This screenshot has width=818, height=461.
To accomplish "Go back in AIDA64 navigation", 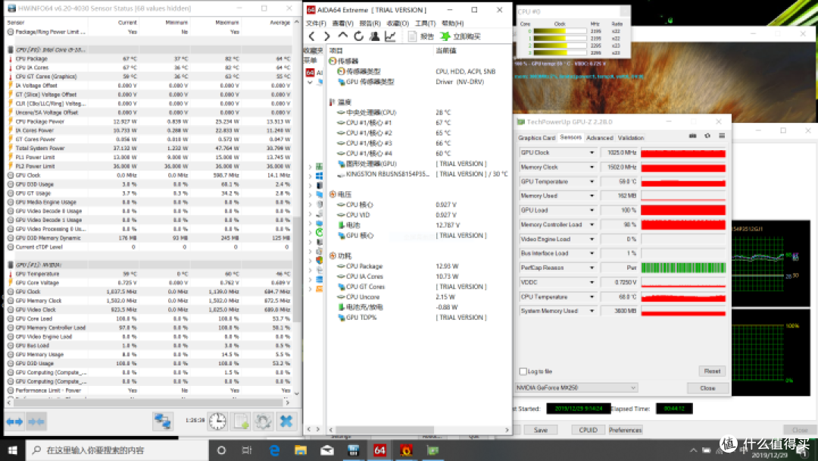I will (312, 36).
